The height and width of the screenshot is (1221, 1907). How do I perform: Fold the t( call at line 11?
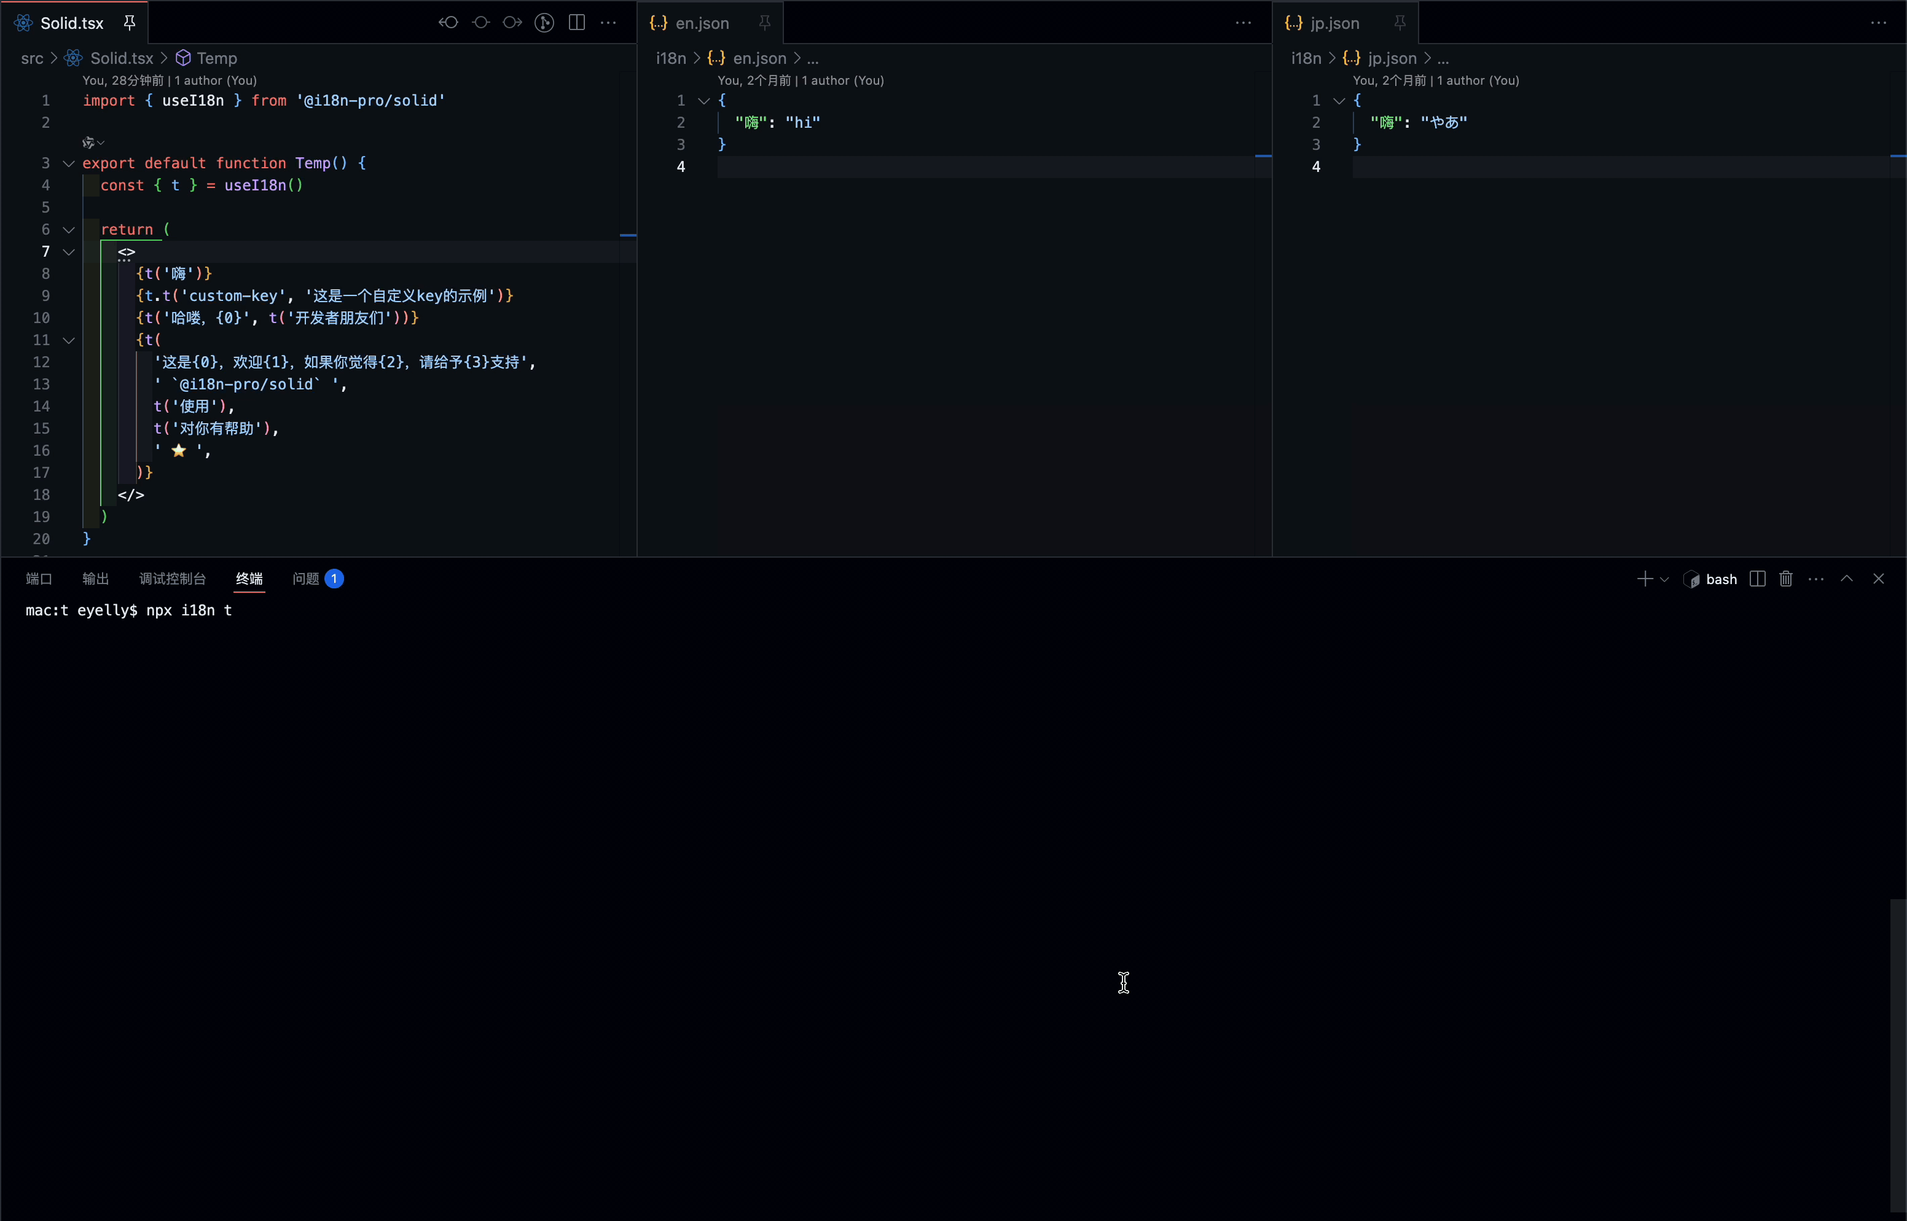(69, 340)
